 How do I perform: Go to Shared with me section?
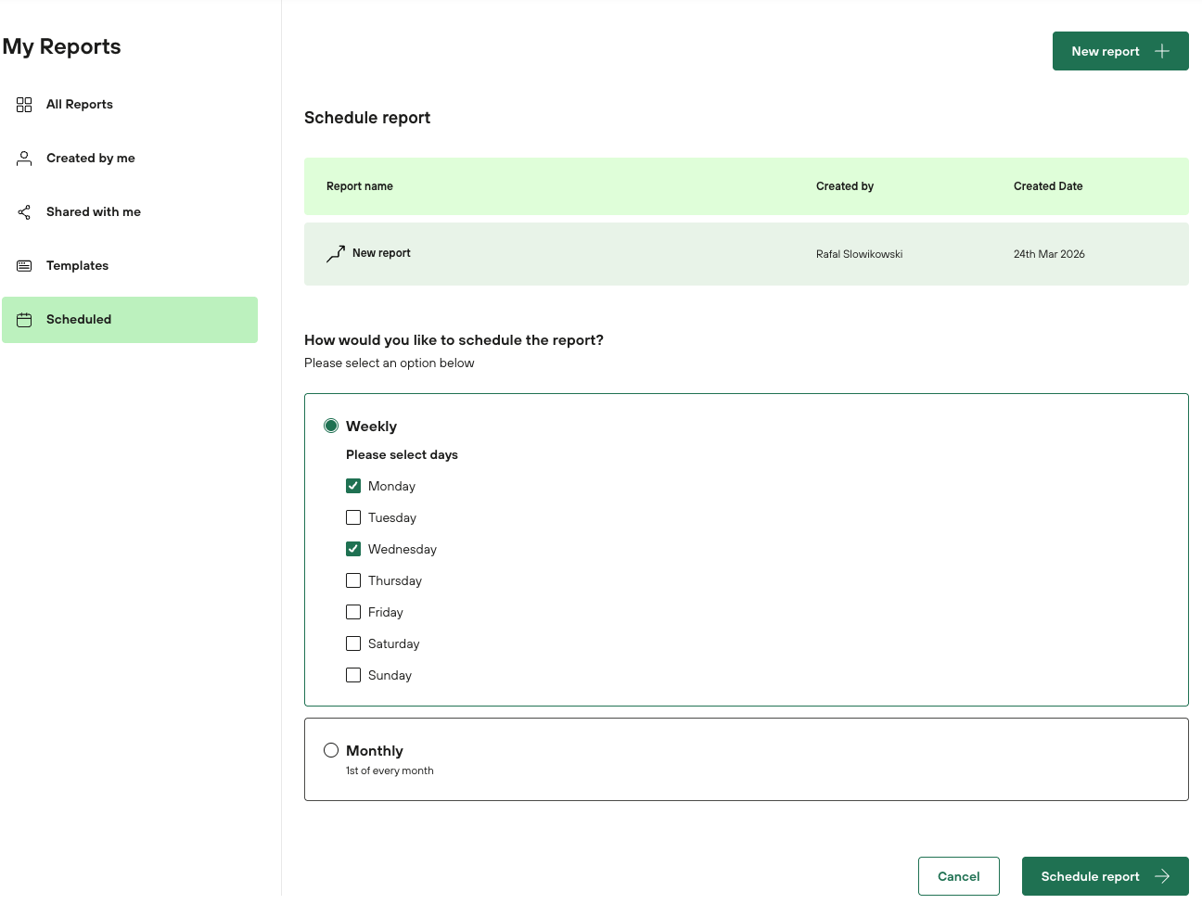coord(94,212)
